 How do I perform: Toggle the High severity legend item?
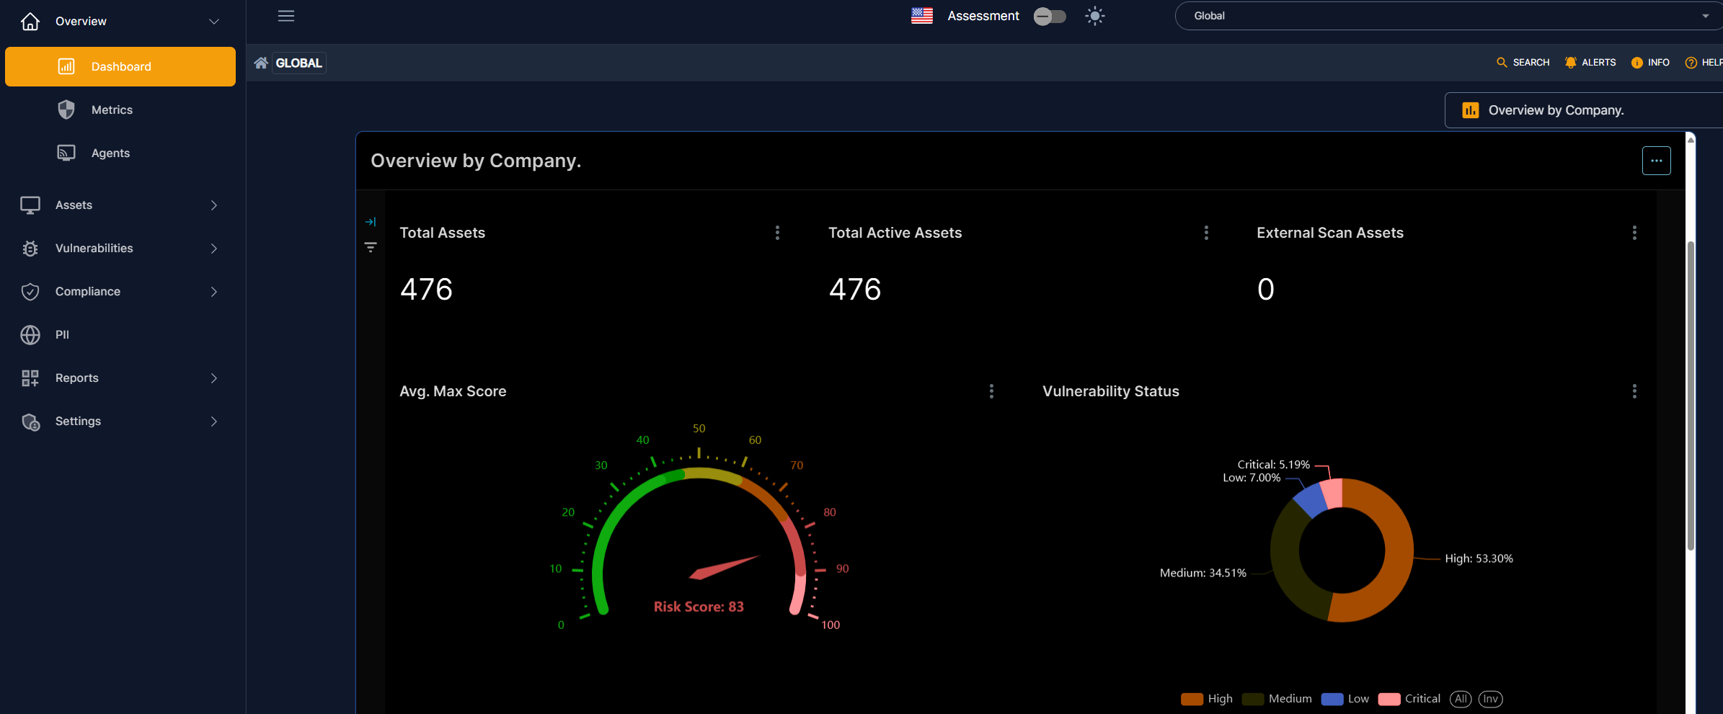(x=1206, y=698)
